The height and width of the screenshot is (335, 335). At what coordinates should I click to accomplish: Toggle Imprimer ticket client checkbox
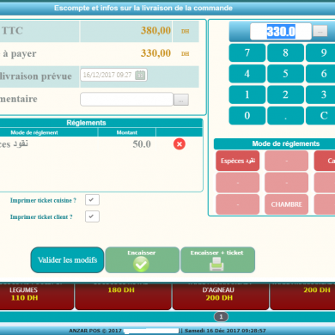pos(92,216)
